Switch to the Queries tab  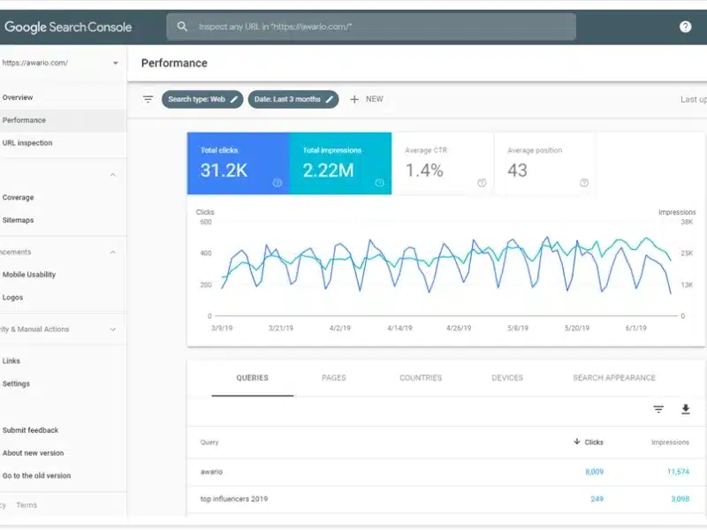click(x=252, y=378)
